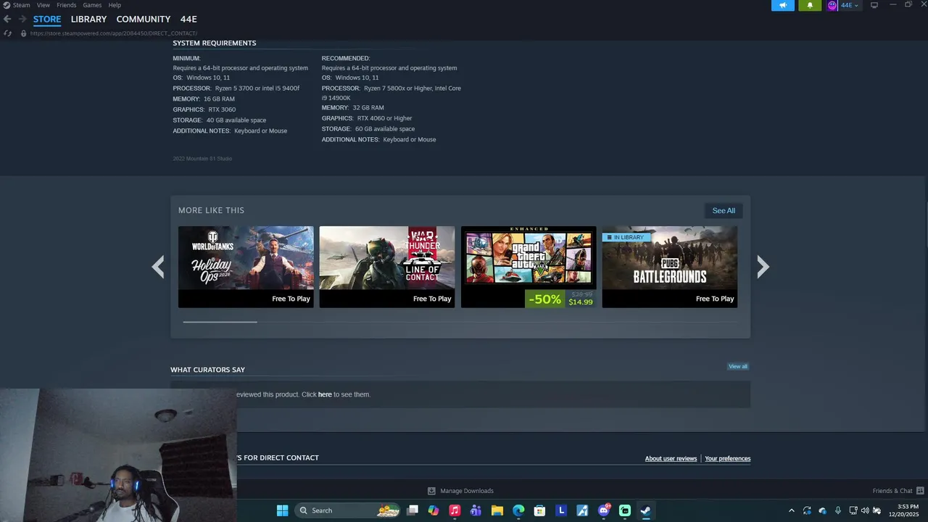Click the microphone tray icon
This screenshot has height=522, width=928.
tap(838, 510)
